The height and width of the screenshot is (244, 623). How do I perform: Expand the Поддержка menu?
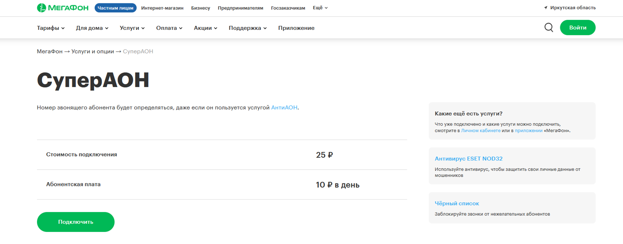pos(248,28)
